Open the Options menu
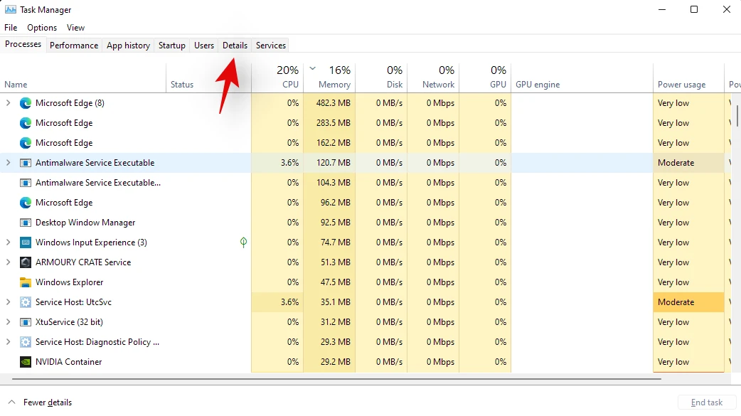 (42, 28)
